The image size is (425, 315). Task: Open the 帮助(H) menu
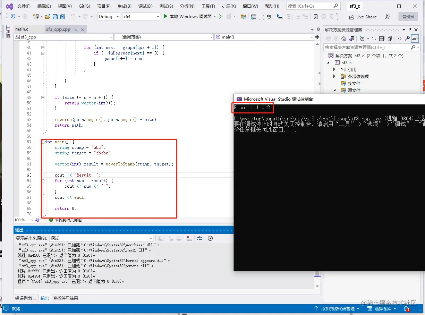click(x=271, y=6)
